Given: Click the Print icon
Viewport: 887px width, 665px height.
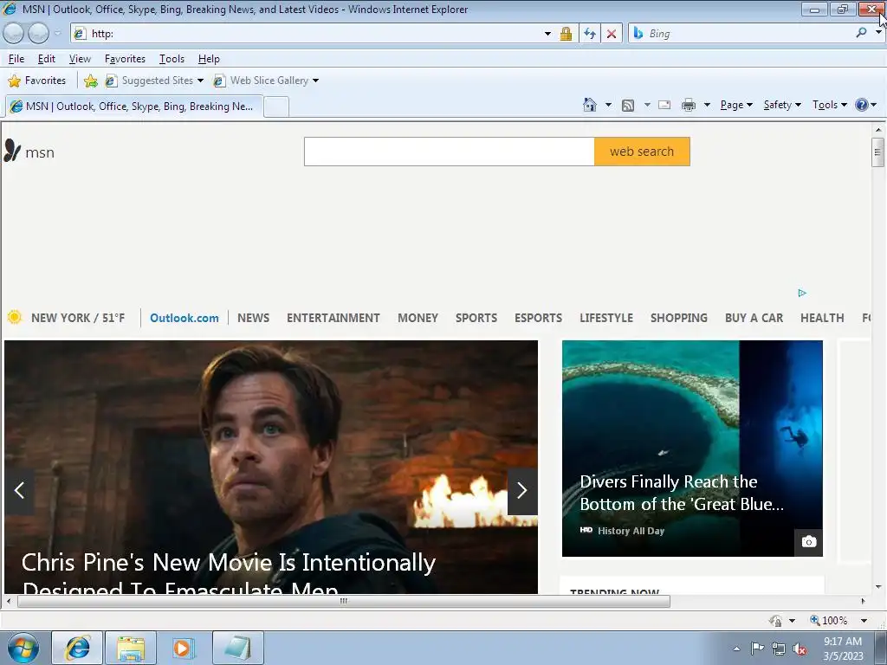Looking at the screenshot, I should tap(689, 105).
